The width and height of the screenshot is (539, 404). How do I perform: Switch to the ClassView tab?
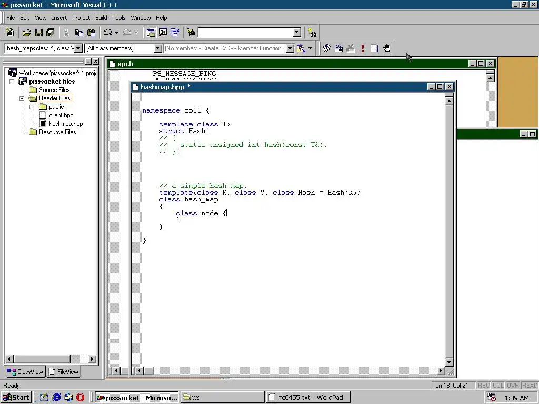click(25, 372)
